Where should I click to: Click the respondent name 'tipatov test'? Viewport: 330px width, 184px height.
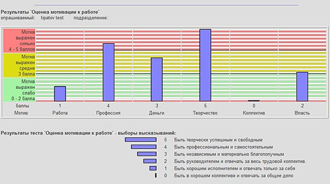pyautogui.click(x=52, y=18)
